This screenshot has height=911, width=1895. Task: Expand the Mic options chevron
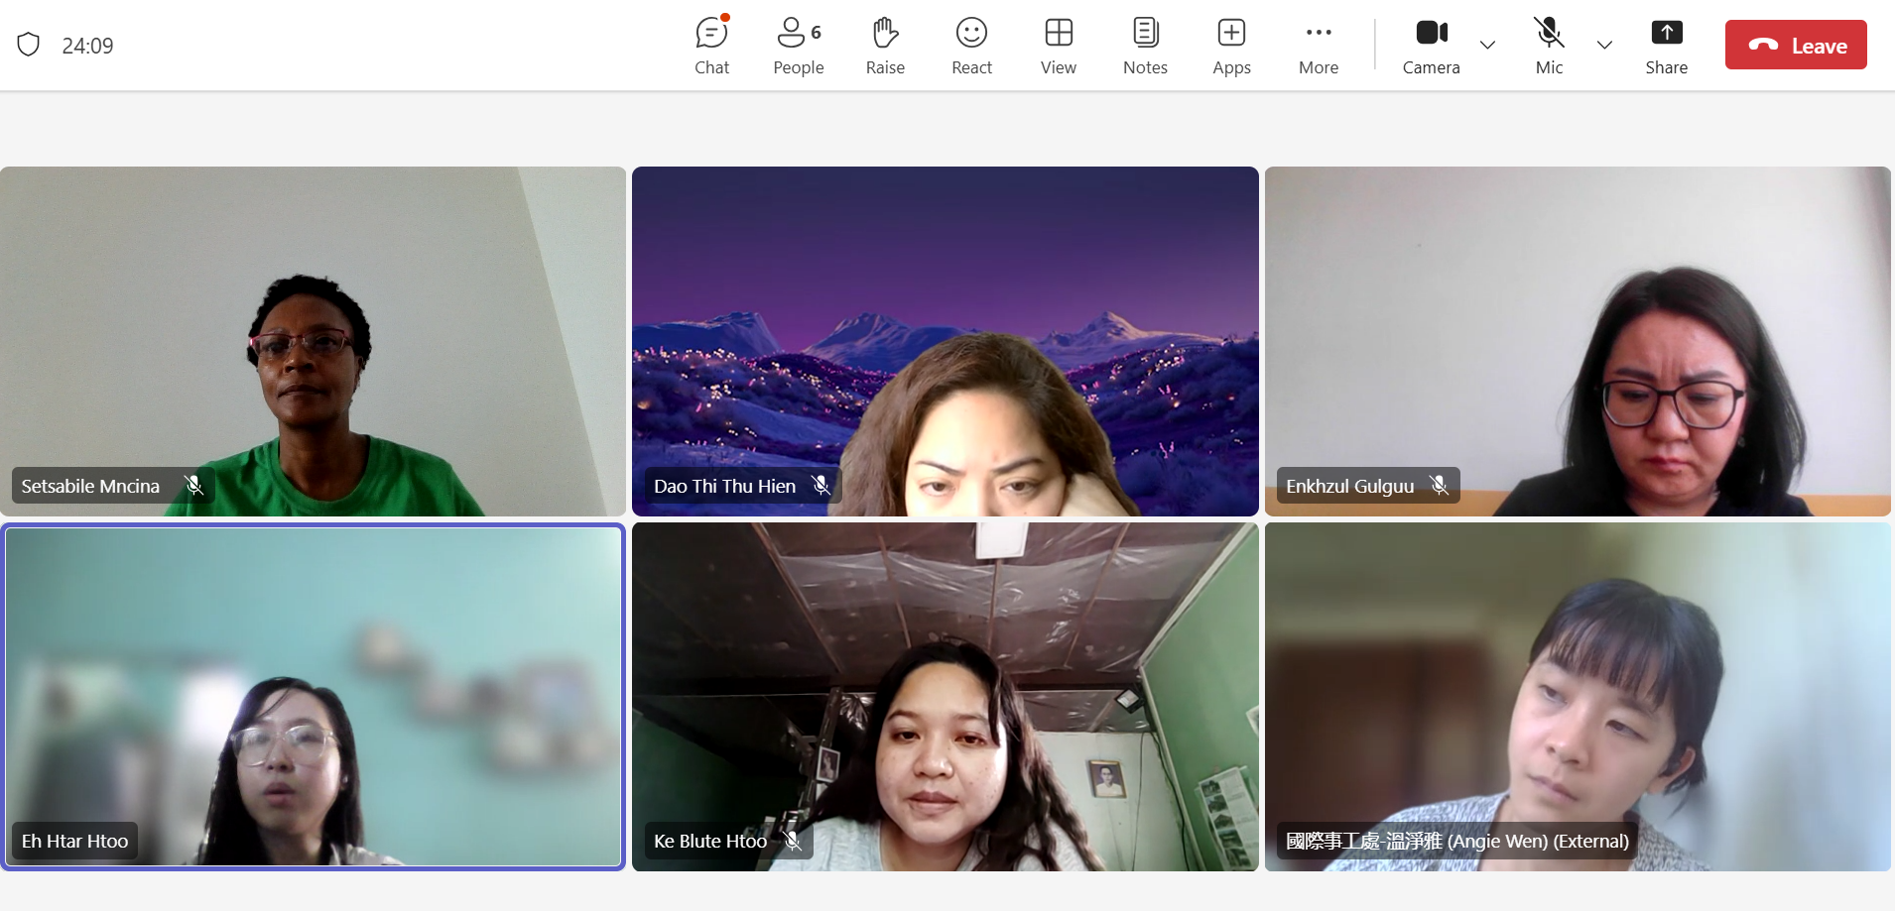(x=1604, y=45)
